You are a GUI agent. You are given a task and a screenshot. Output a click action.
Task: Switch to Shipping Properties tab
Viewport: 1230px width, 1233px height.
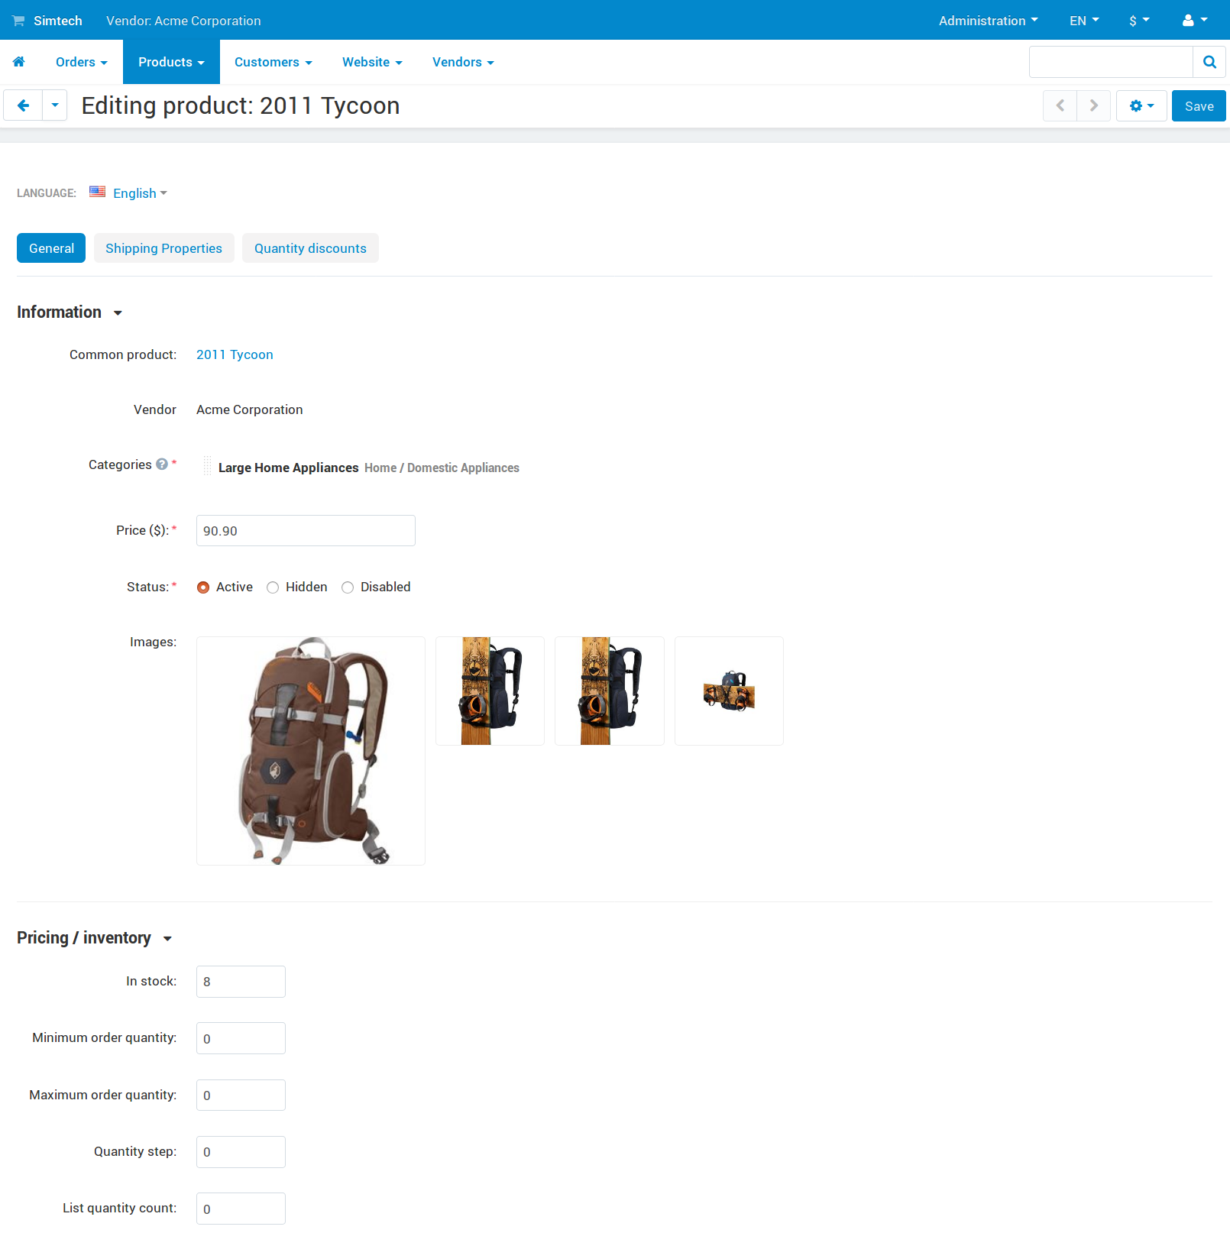pos(163,248)
